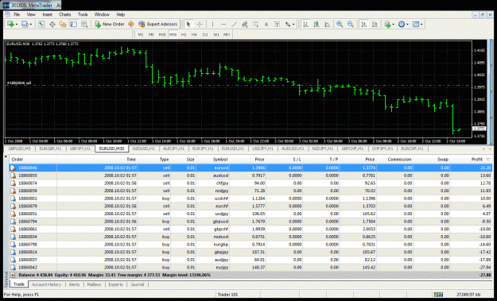Switch timeframe to M1
Screen dimensions: 497x301
pyautogui.click(x=141, y=34)
